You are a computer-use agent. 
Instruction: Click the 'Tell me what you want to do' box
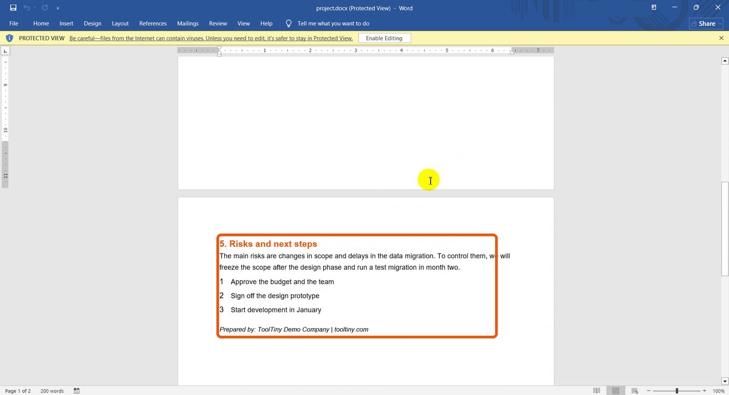click(x=333, y=24)
